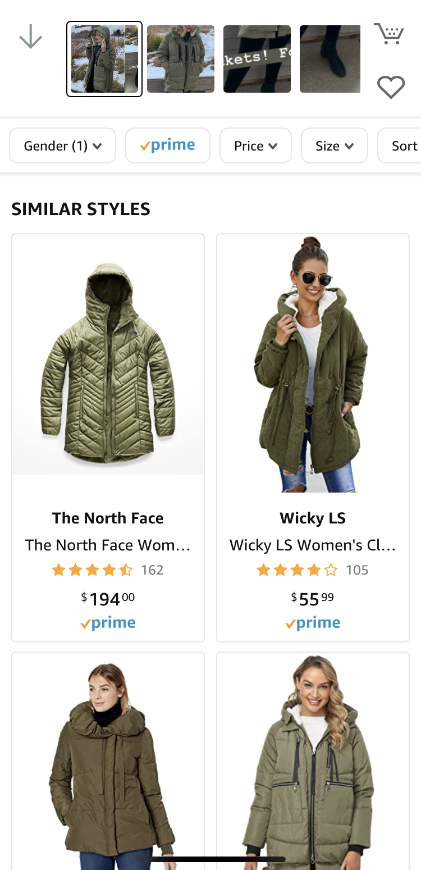The height and width of the screenshot is (870, 421).
Task: Select the third thumbnail with caption text
Action: 257,59
